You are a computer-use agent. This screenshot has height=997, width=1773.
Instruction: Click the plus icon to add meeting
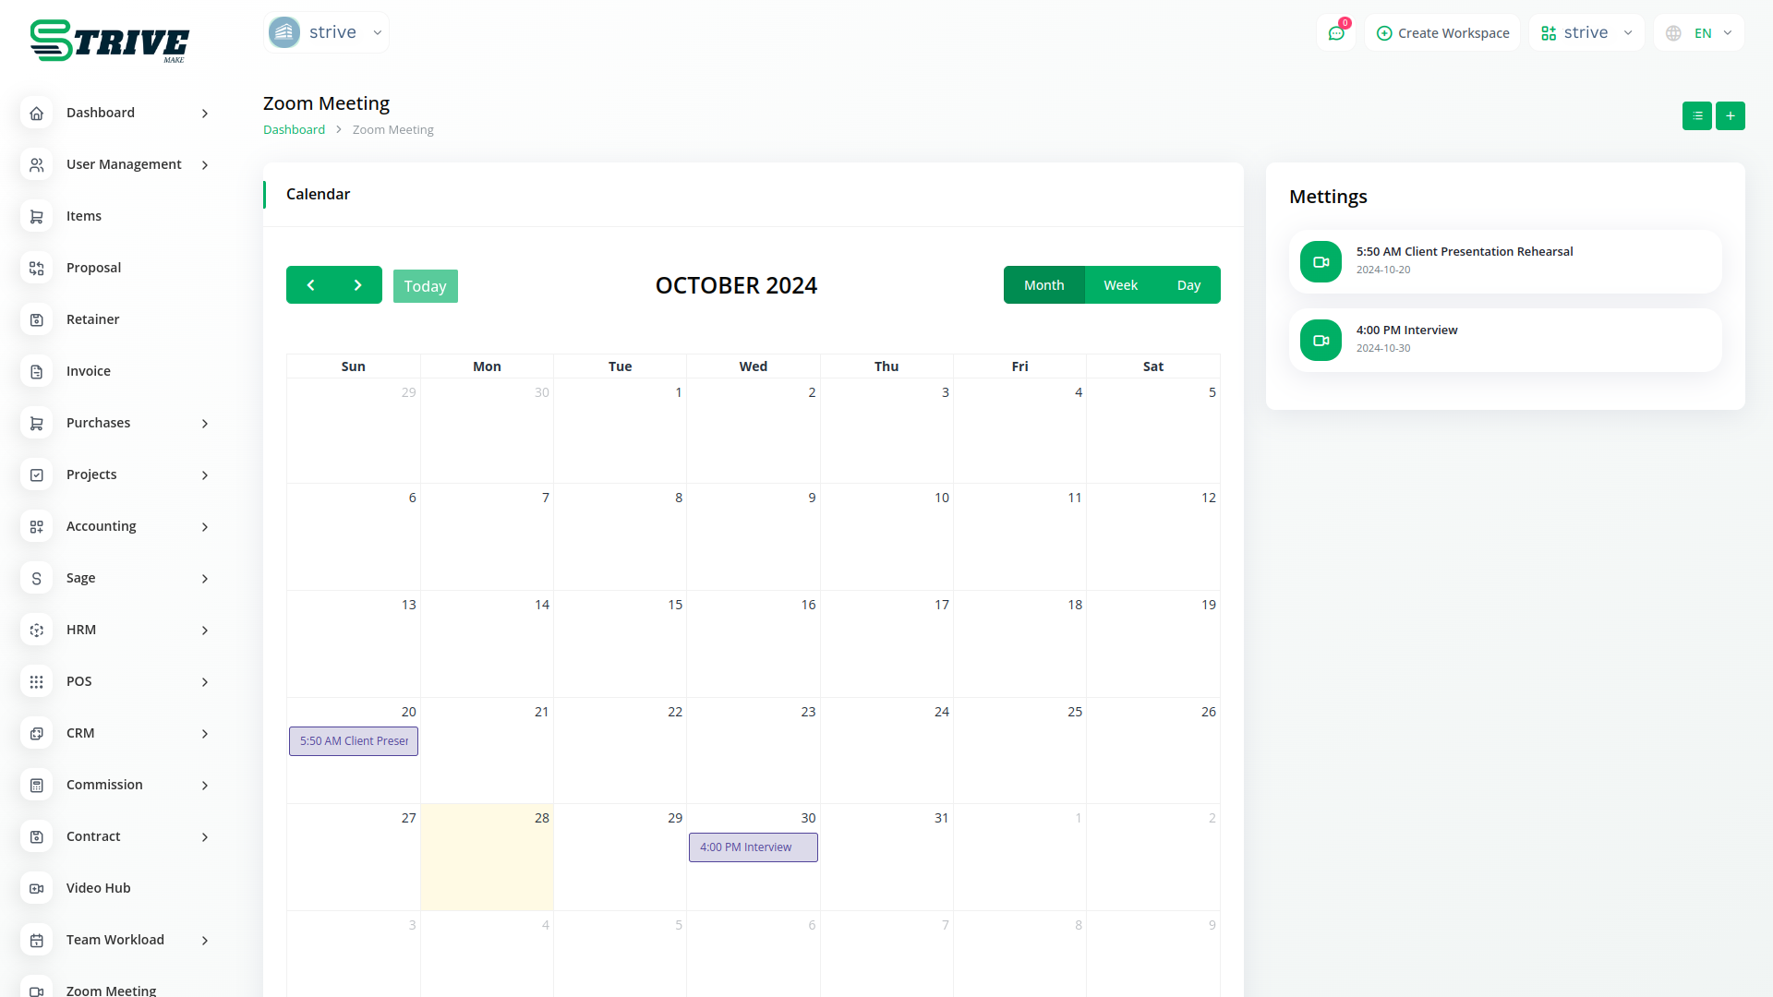click(1730, 115)
